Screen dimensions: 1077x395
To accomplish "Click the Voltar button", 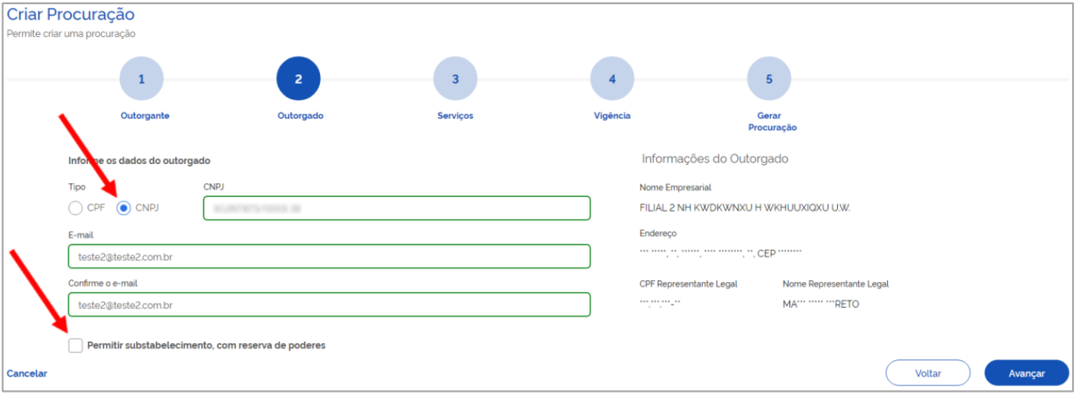I will (x=928, y=373).
